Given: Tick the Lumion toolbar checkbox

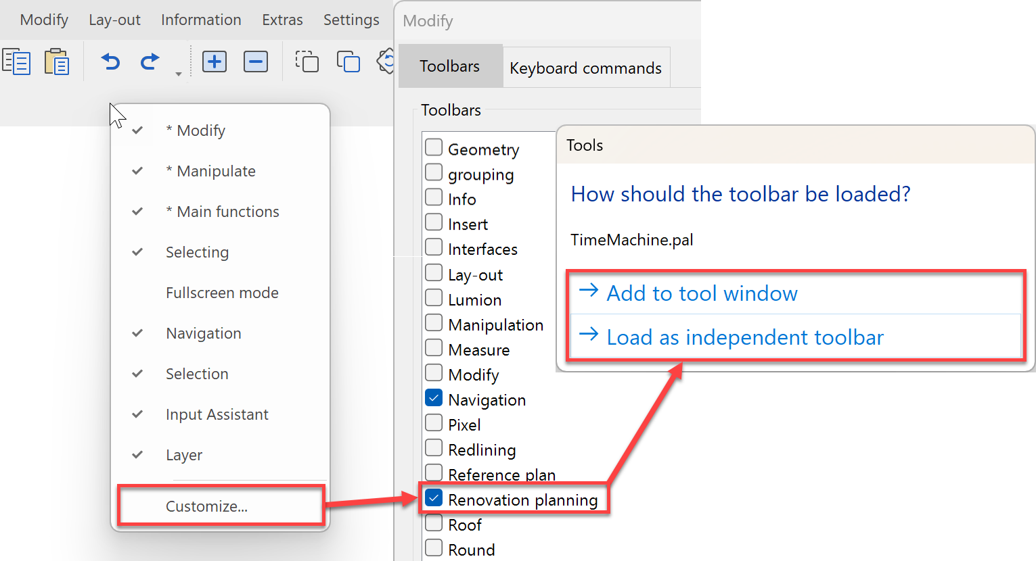Looking at the screenshot, I should tap(434, 298).
